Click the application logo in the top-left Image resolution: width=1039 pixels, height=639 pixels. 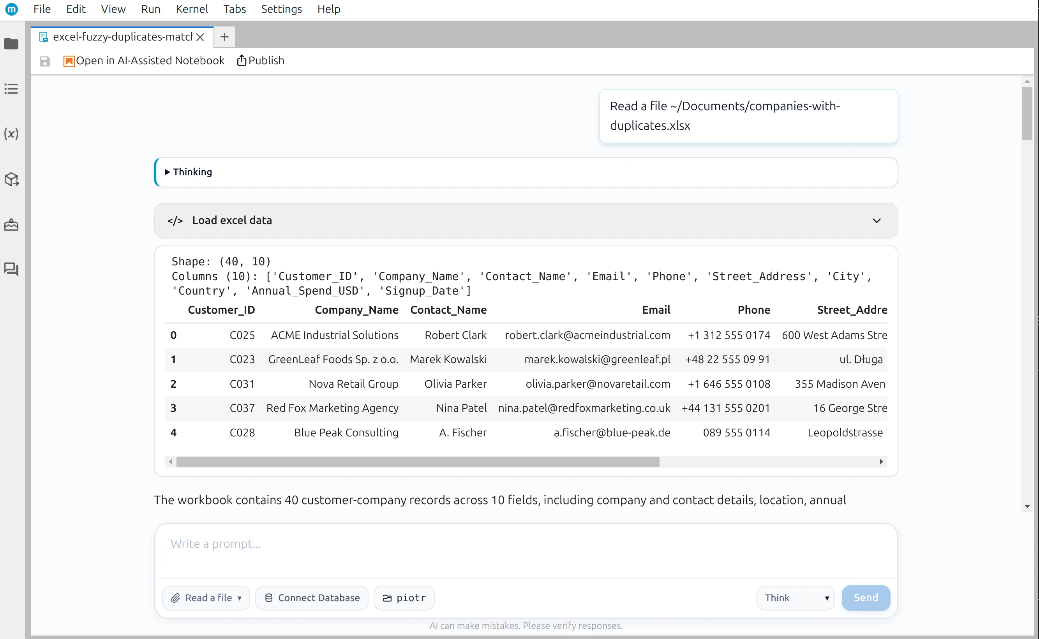click(x=11, y=9)
